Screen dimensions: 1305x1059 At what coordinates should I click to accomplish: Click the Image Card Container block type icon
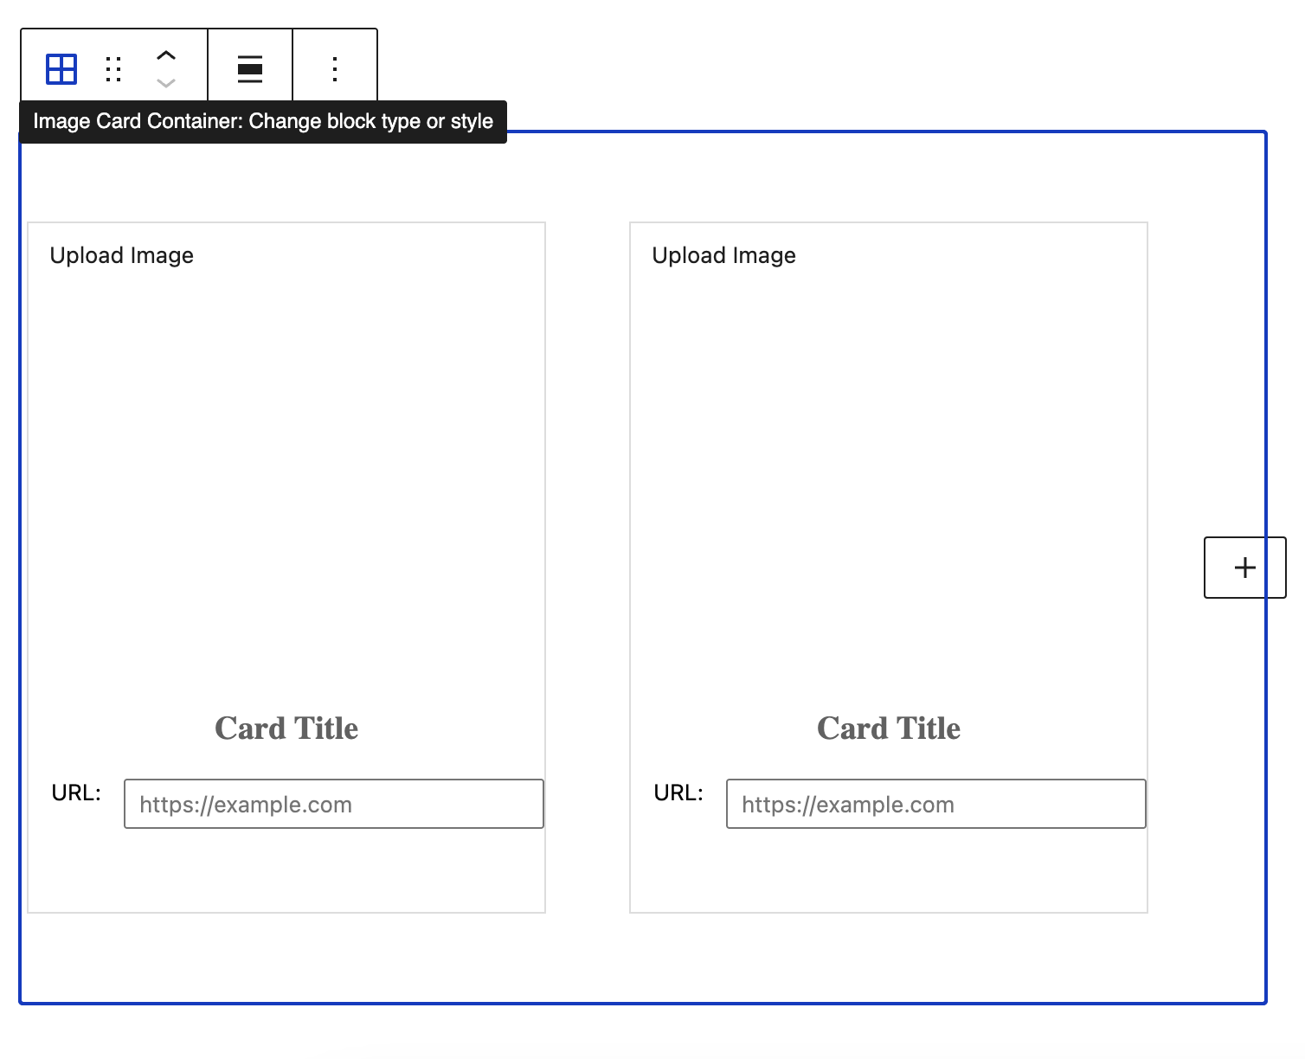pos(61,69)
